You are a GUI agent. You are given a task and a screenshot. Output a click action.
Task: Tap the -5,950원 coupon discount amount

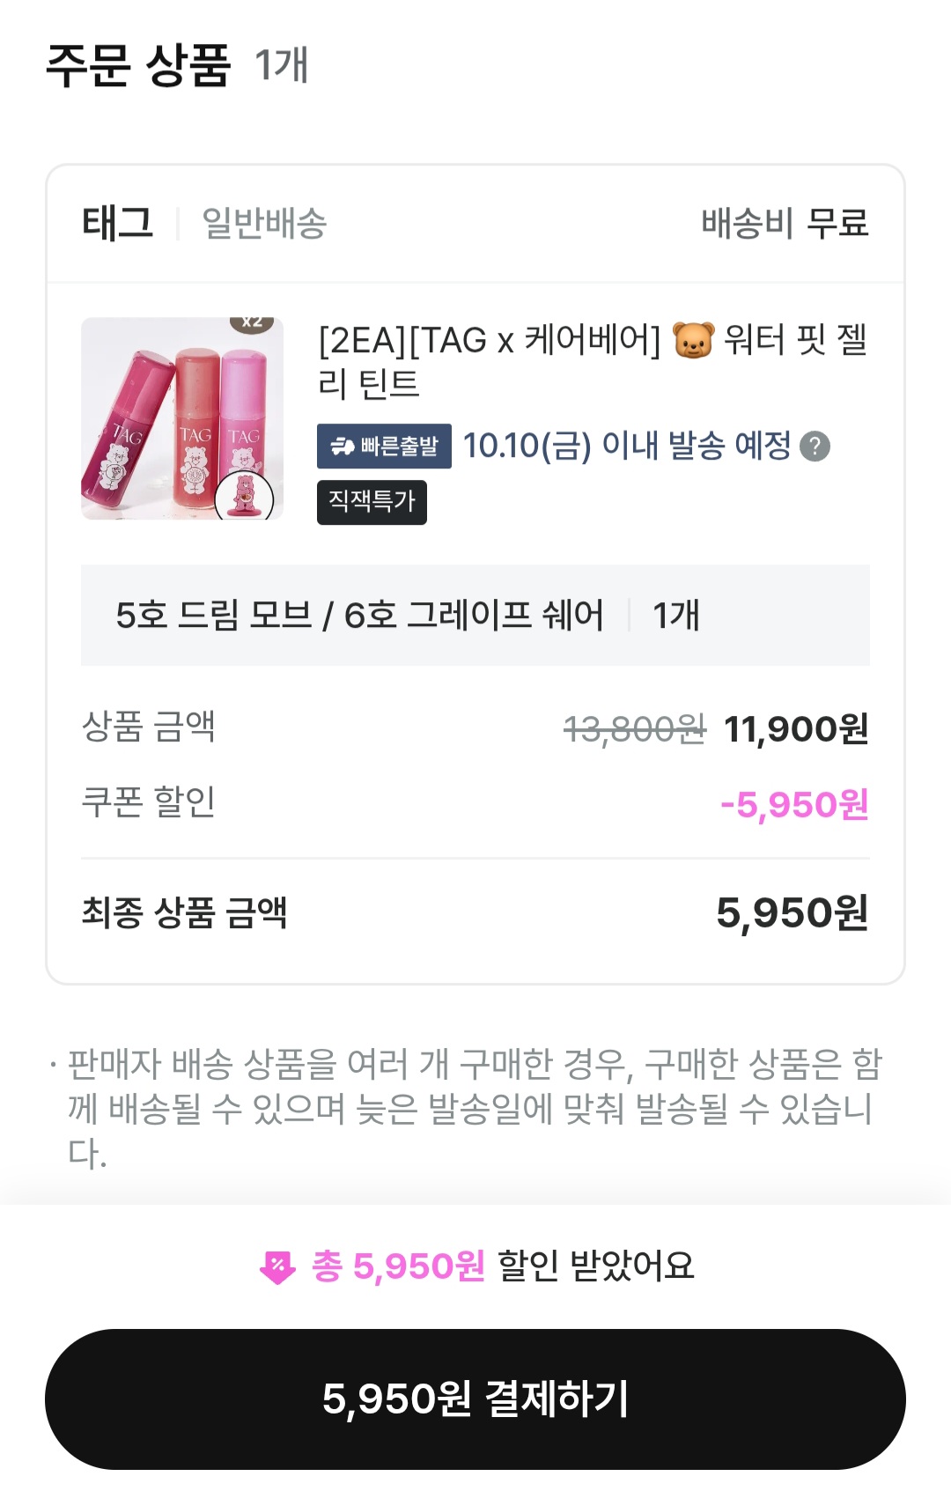point(793,805)
